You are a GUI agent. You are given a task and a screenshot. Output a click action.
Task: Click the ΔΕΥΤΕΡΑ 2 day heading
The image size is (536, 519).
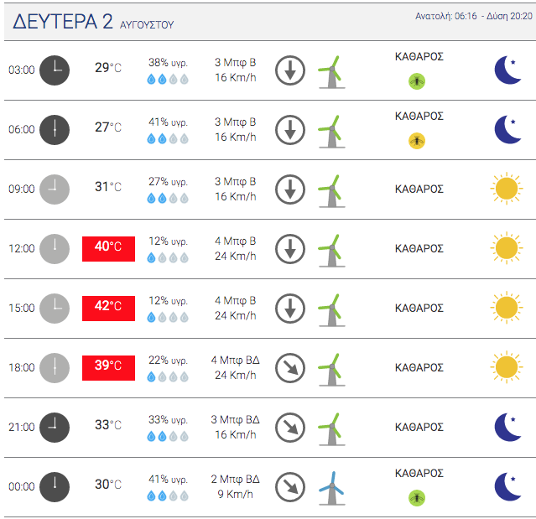(x=63, y=23)
